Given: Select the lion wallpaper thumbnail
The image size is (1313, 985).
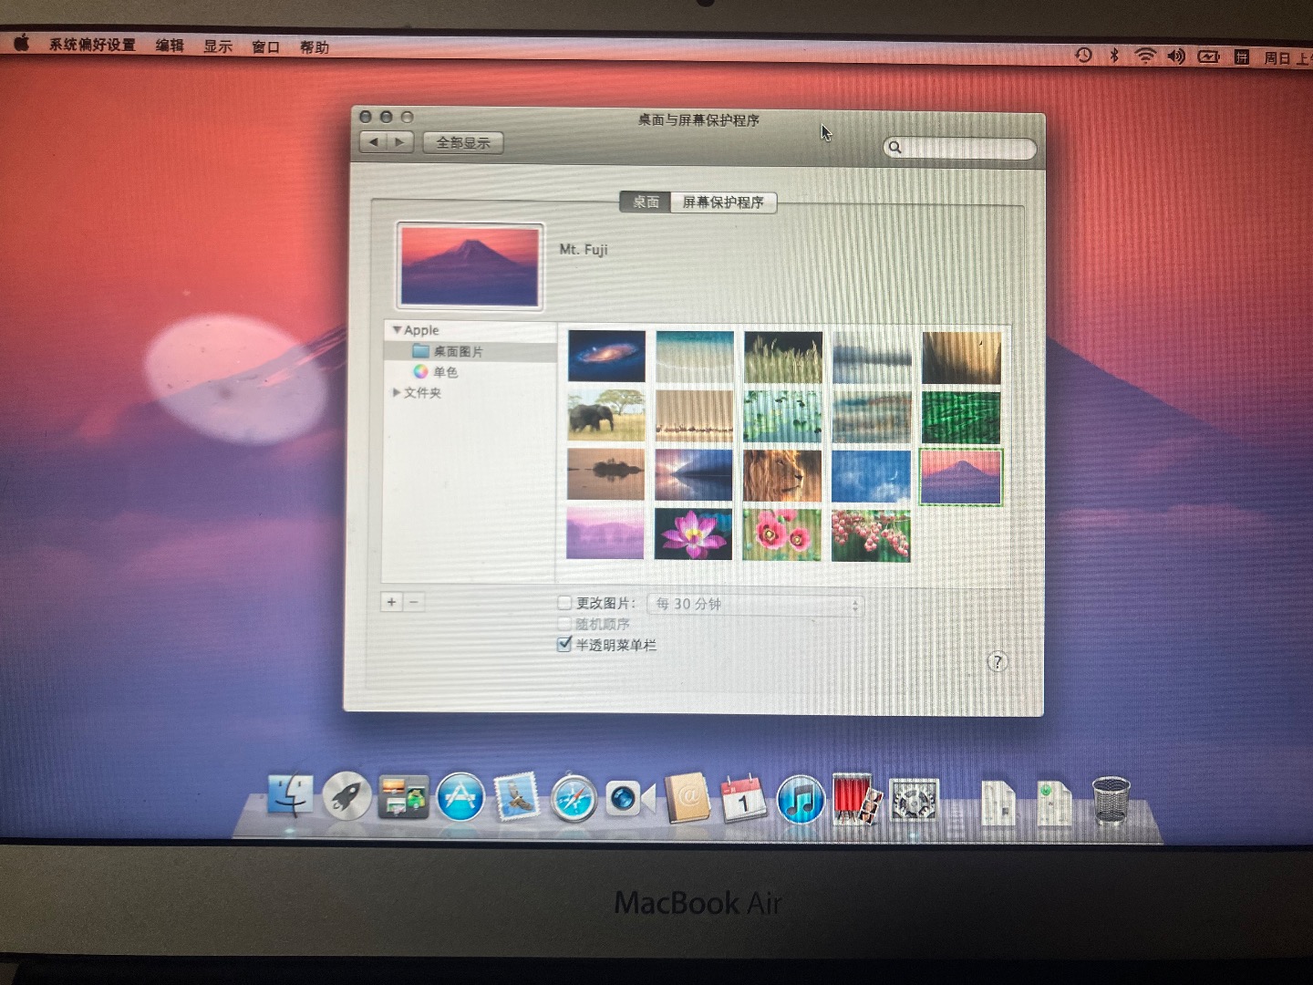Looking at the screenshot, I should coord(782,474).
